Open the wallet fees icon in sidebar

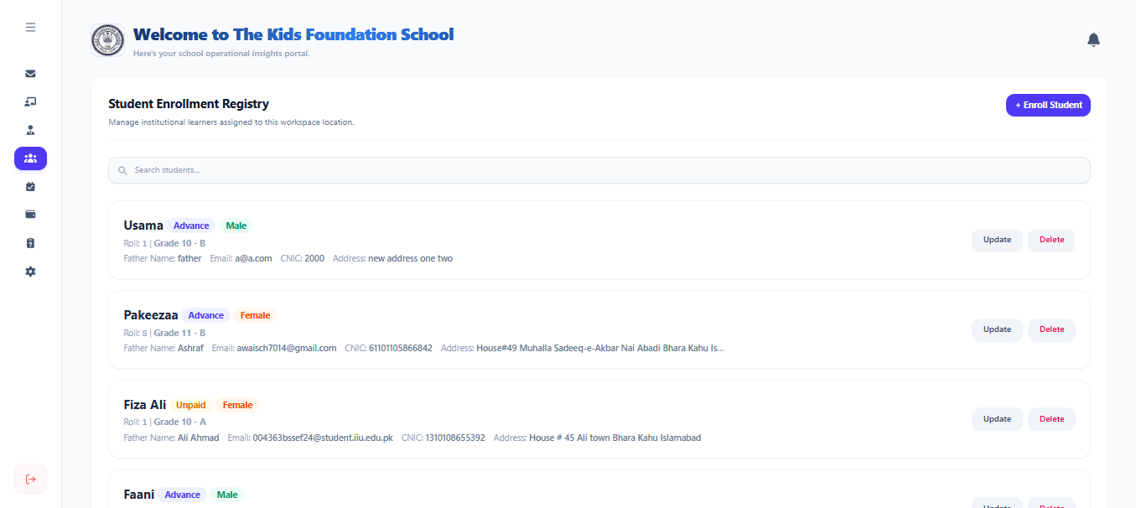point(30,215)
